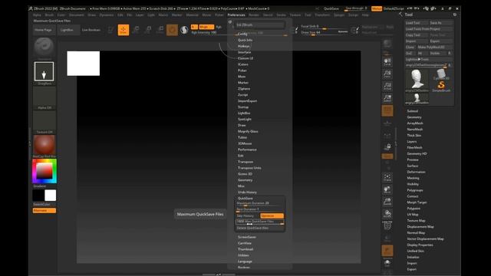This screenshot has height=276, width=491.
Task: Expand the Polygroups section
Action: (x=415, y=190)
